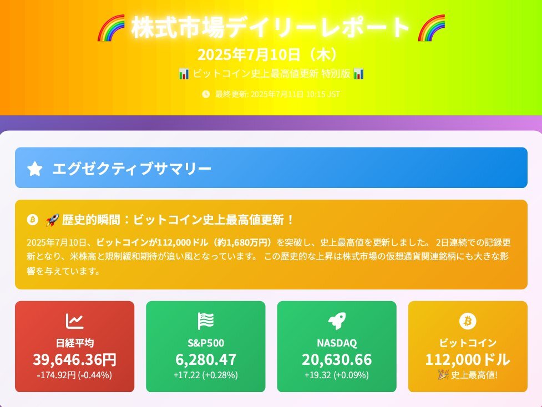Viewport: 542px width, 407px height.
Task: Click the rainbow emoji right of the title
Action: [x=431, y=28]
